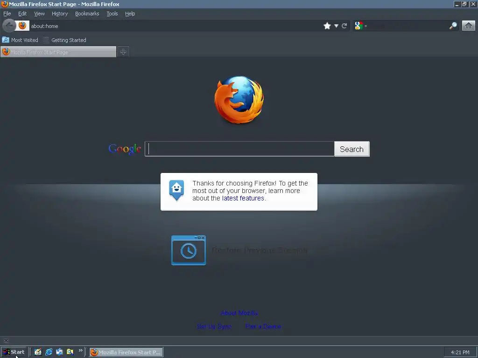This screenshot has height=358, width=478.
Task: Open the Tools menu
Action: click(112, 14)
